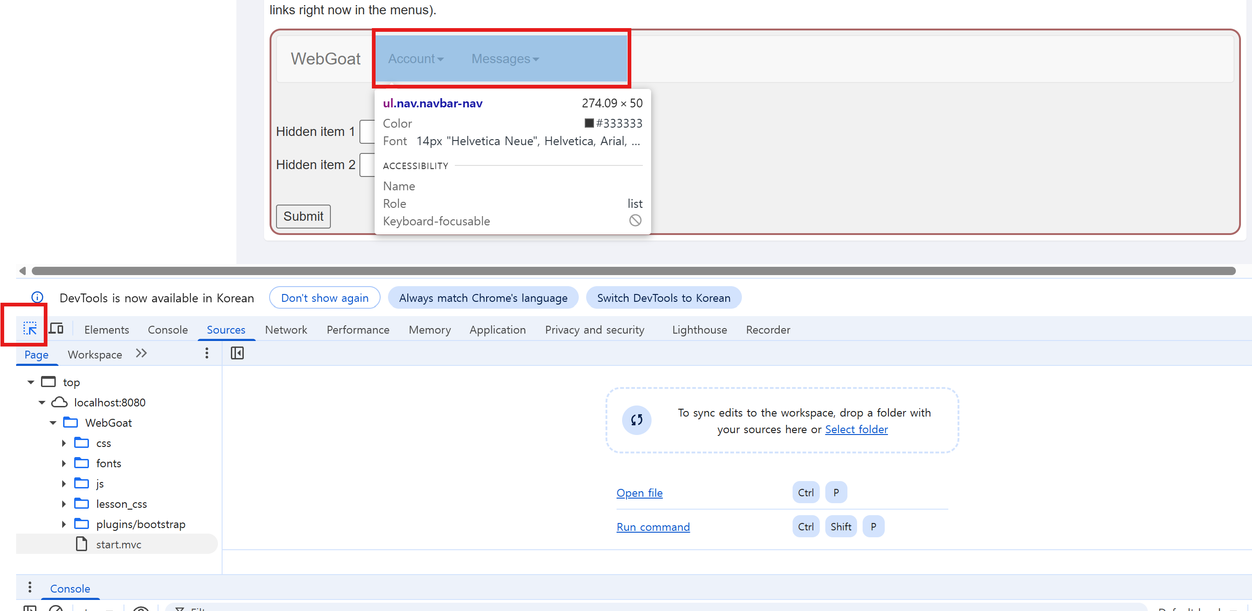Image resolution: width=1252 pixels, height=611 pixels.
Task: Expand the plugins/bootstrap folder
Action: tap(64, 524)
